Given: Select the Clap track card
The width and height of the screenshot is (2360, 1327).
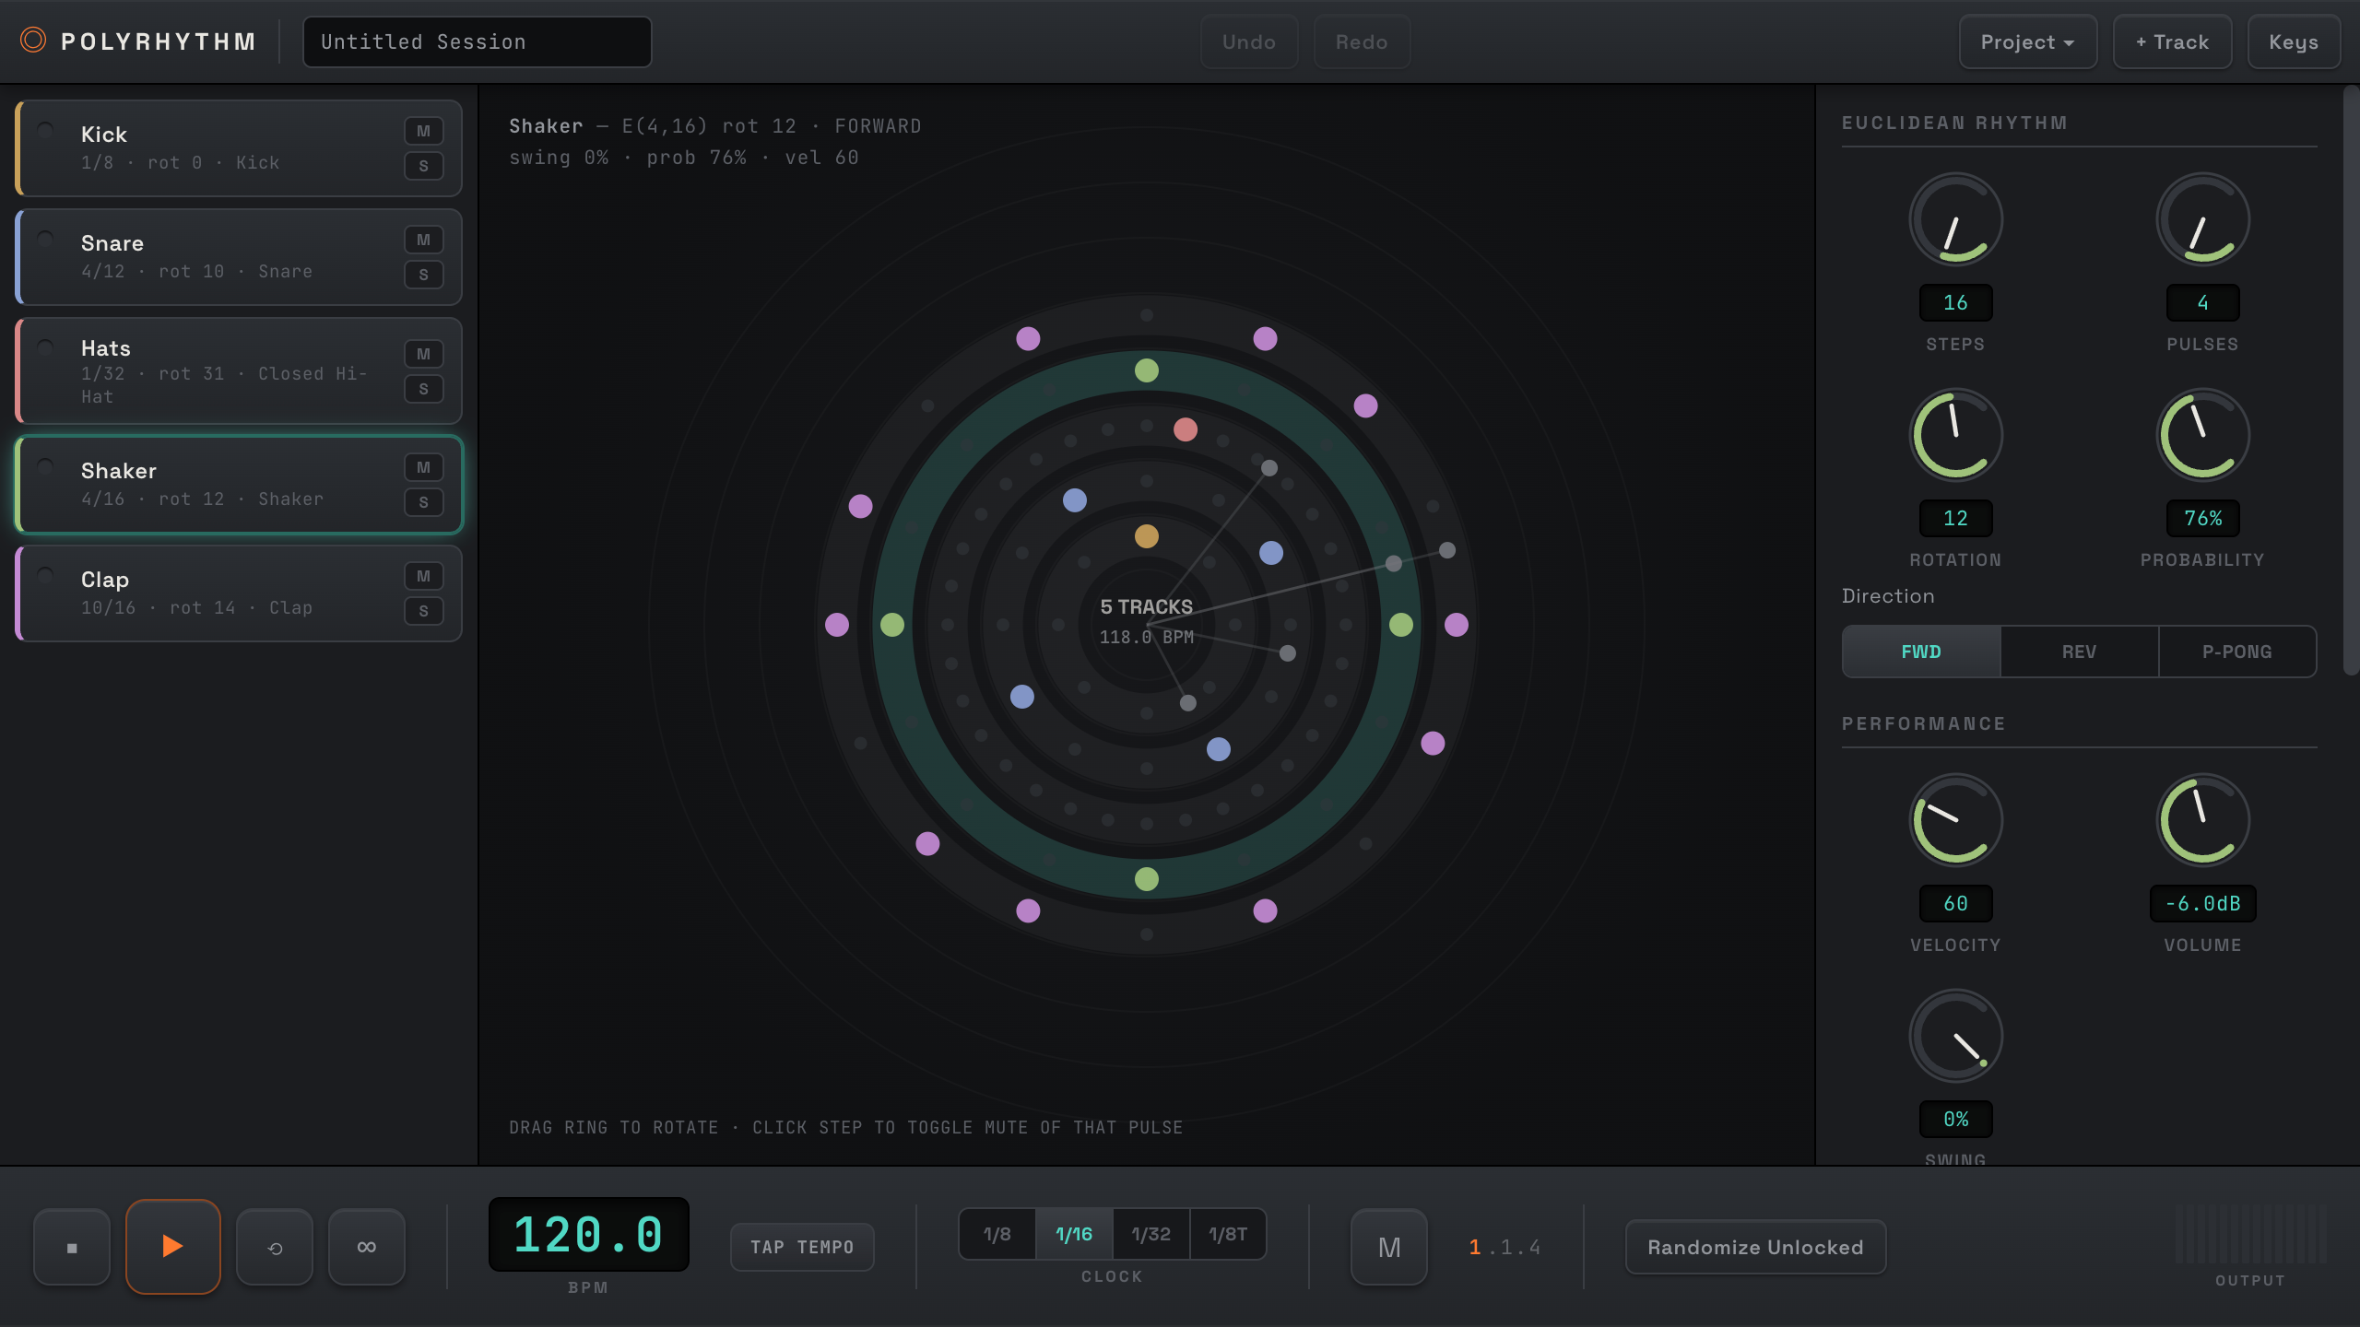Looking at the screenshot, I should coord(240,593).
